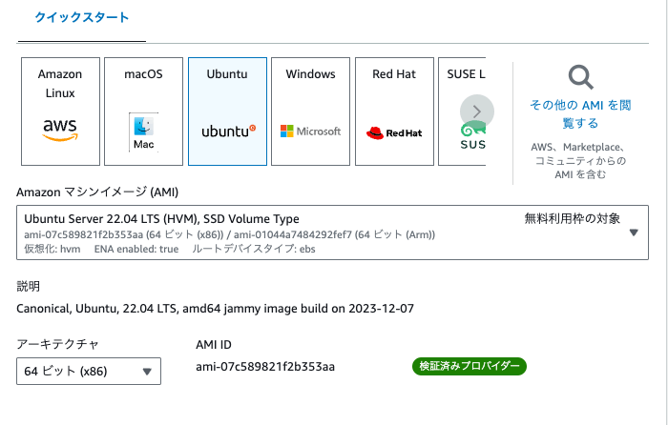Screen dimensions: 668x425
Task: Click the ENA enabled: true text
Action: click(x=136, y=249)
